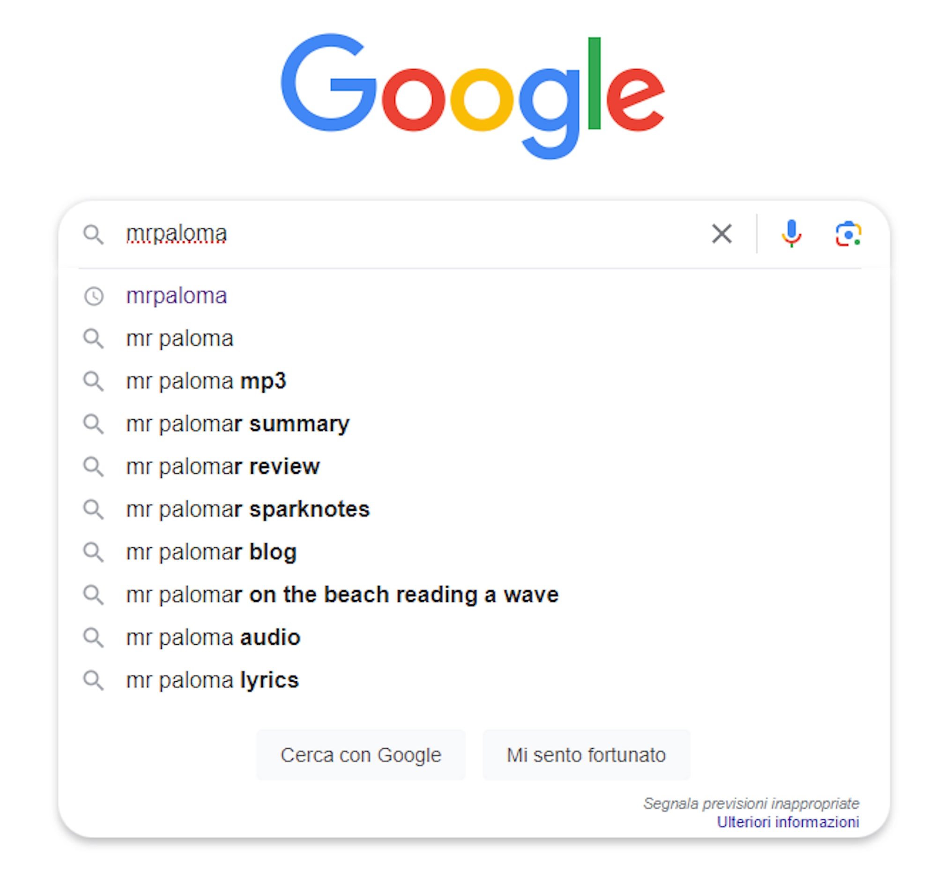Select suggestion about beach reading a wave
This screenshot has height=893, width=937.
coord(342,595)
